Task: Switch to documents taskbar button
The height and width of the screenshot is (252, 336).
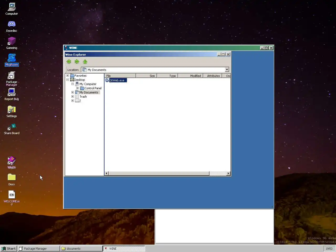Action: point(81,248)
